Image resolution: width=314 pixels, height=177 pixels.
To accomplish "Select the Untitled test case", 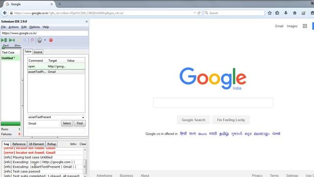I will [x=10, y=58].
